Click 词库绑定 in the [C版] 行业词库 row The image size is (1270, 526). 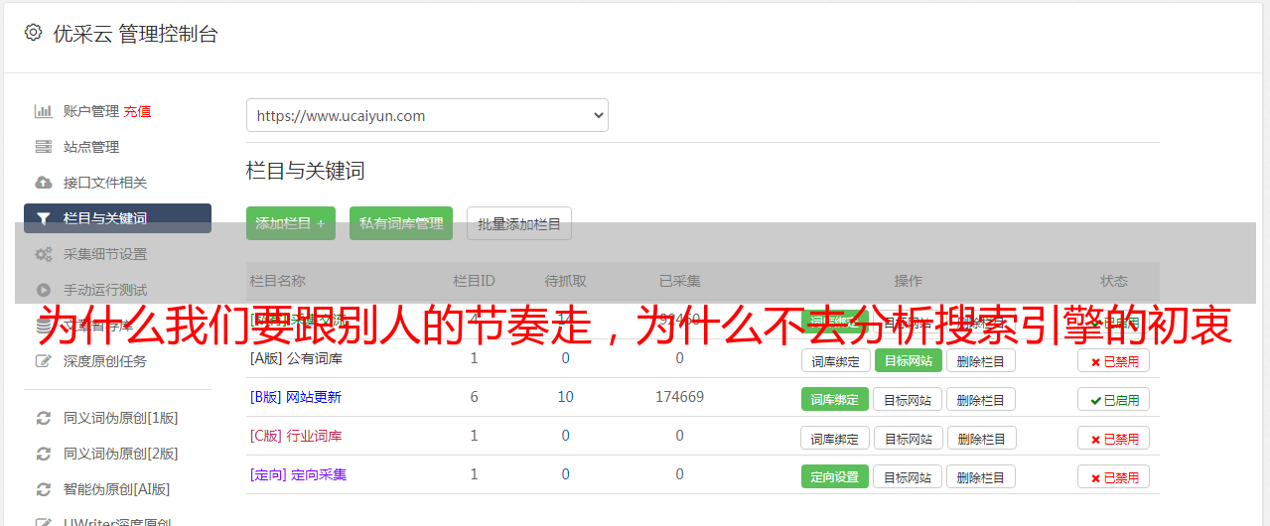coord(835,438)
